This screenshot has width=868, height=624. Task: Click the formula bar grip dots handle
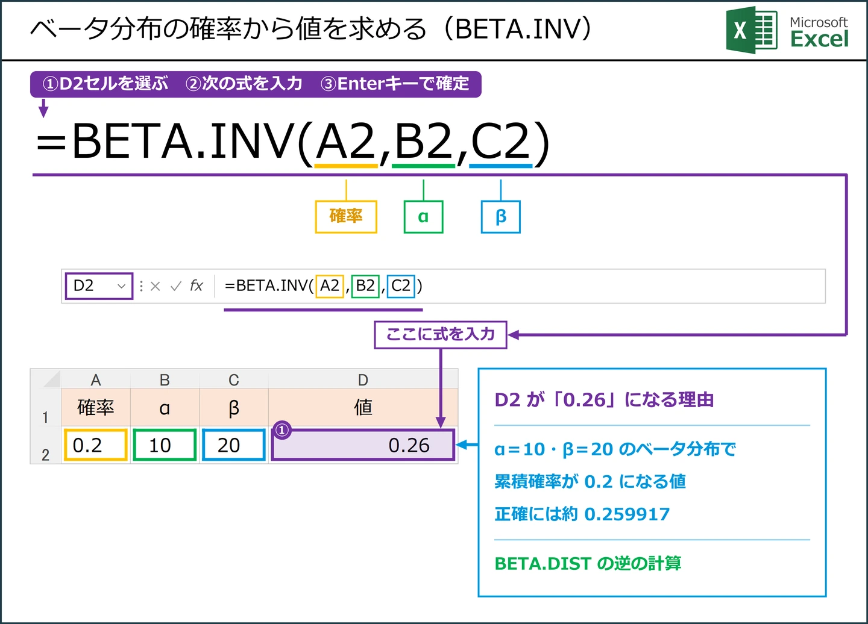point(142,286)
